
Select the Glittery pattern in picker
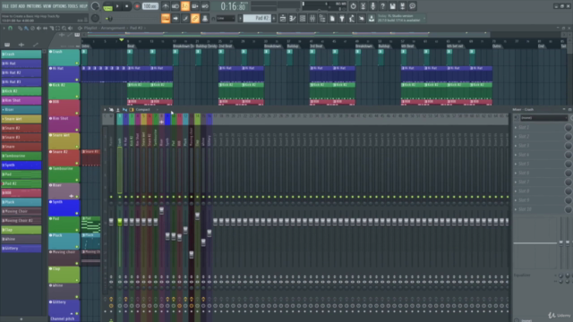tap(21, 249)
